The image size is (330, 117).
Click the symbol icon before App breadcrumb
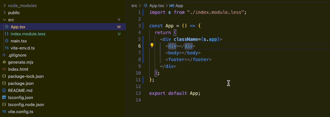[x=172, y=6]
